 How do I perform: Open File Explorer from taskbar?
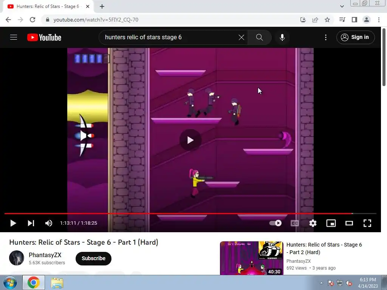(57, 283)
